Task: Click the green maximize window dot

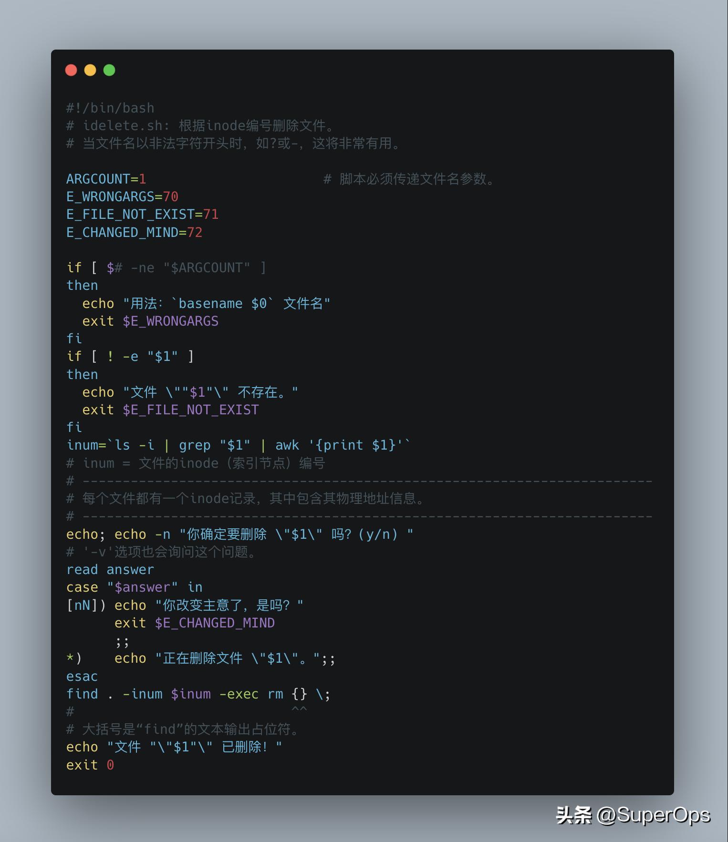Action: pyautogui.click(x=109, y=70)
